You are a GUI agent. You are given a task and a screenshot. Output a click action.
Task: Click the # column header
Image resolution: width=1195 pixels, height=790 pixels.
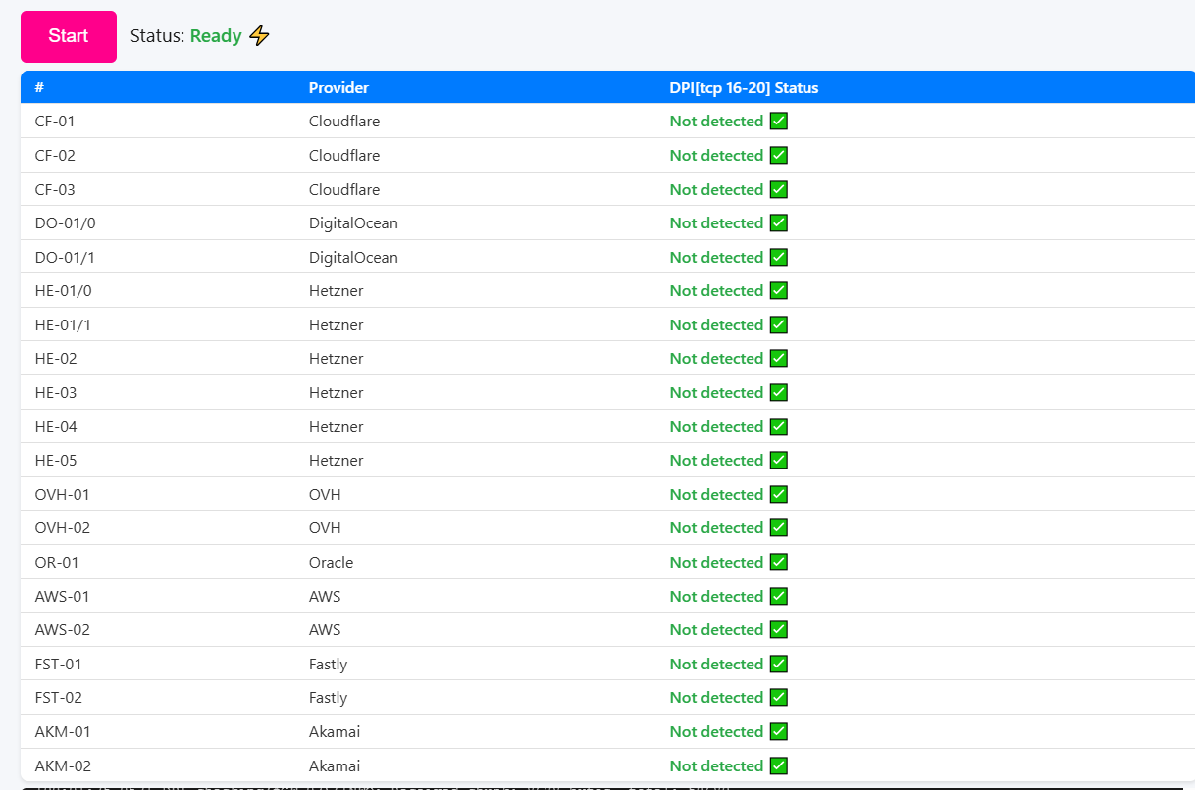[x=39, y=88]
